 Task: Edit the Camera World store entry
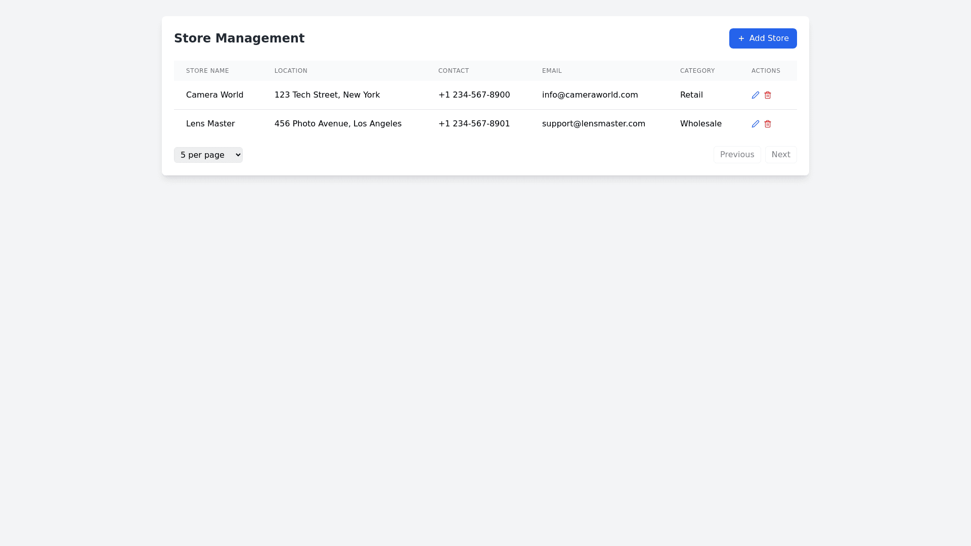click(755, 95)
